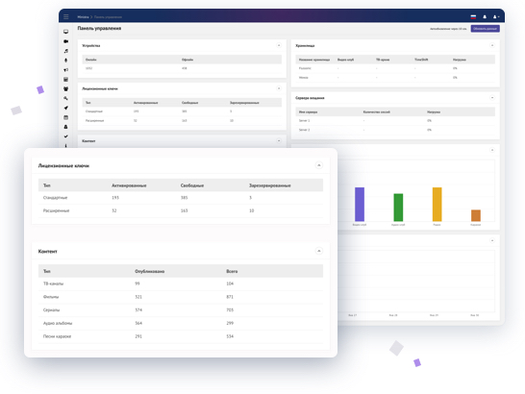
Task: Collapse Лицензионные ключи in the enlarged front card
Action: (x=319, y=165)
